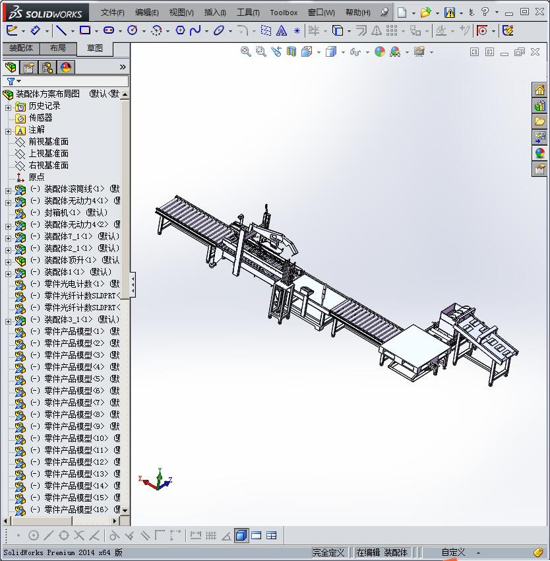The image size is (550, 561).
Task: Open the File Explorer task pane
Action: [539, 121]
